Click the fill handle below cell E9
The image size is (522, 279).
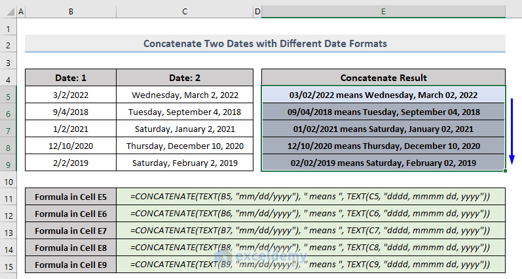coord(506,171)
